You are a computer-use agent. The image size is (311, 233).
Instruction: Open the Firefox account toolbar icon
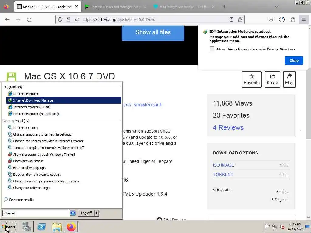point(282,19)
